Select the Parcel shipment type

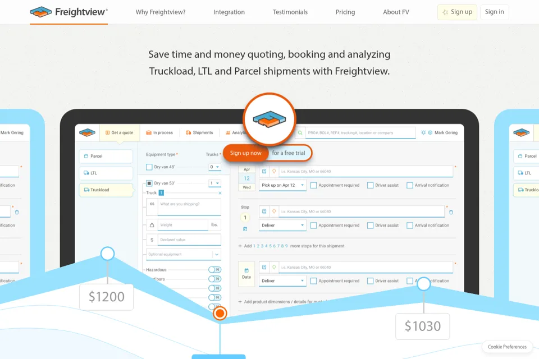click(106, 156)
